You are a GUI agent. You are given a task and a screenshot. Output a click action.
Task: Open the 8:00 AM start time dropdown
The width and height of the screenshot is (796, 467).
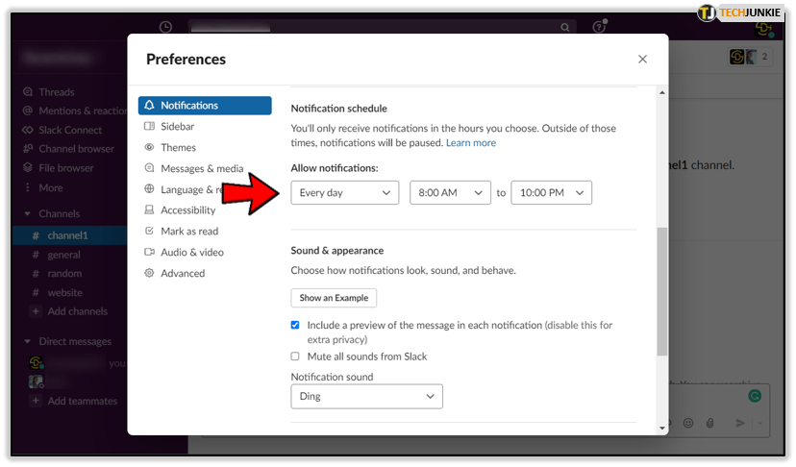450,193
